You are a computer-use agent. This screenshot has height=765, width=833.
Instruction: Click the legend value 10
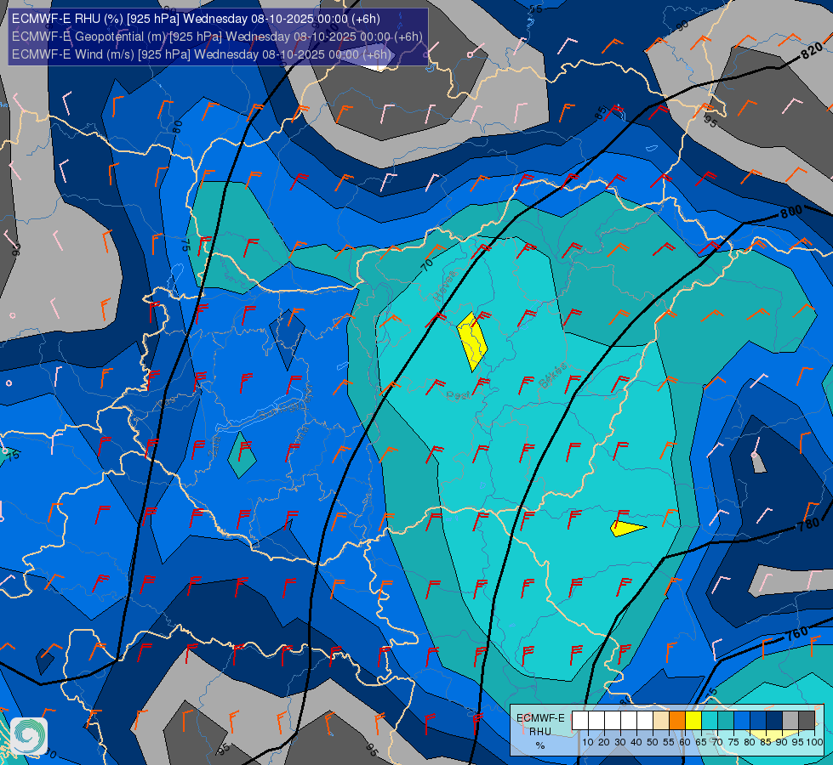pos(588,742)
